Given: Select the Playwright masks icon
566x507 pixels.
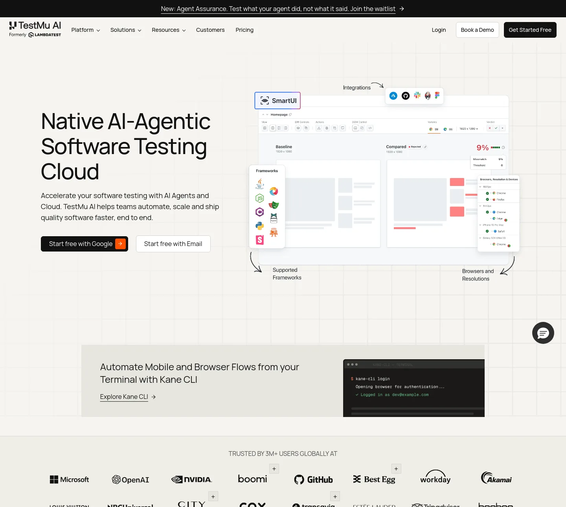Looking at the screenshot, I should tap(274, 205).
